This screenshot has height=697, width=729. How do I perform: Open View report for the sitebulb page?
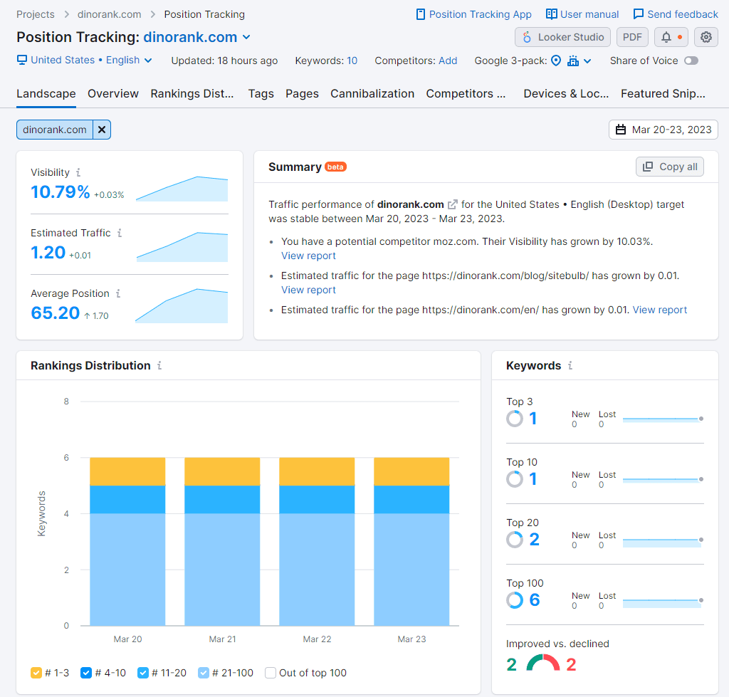(308, 290)
